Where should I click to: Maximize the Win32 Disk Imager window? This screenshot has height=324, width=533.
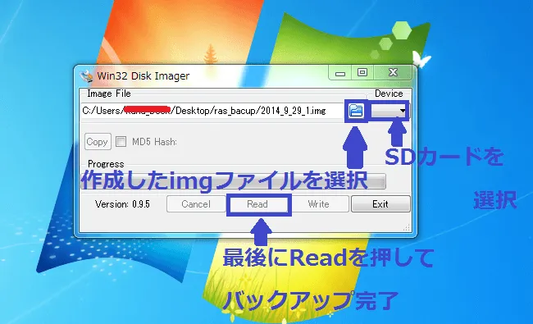362,72
